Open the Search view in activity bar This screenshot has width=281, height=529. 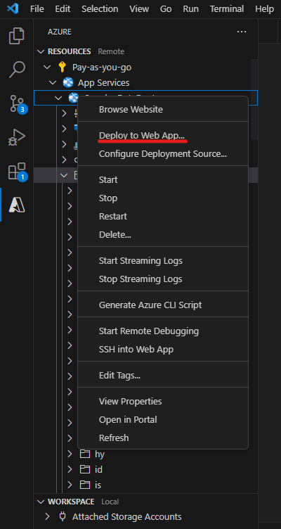17,70
